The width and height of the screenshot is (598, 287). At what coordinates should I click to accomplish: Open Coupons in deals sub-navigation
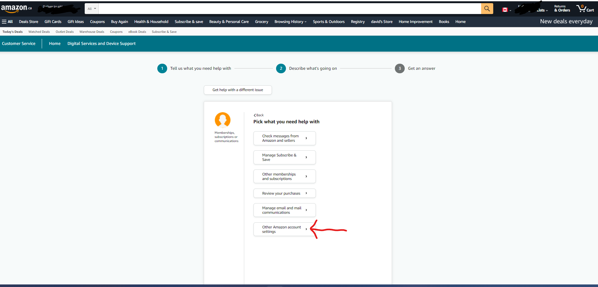coord(116,32)
